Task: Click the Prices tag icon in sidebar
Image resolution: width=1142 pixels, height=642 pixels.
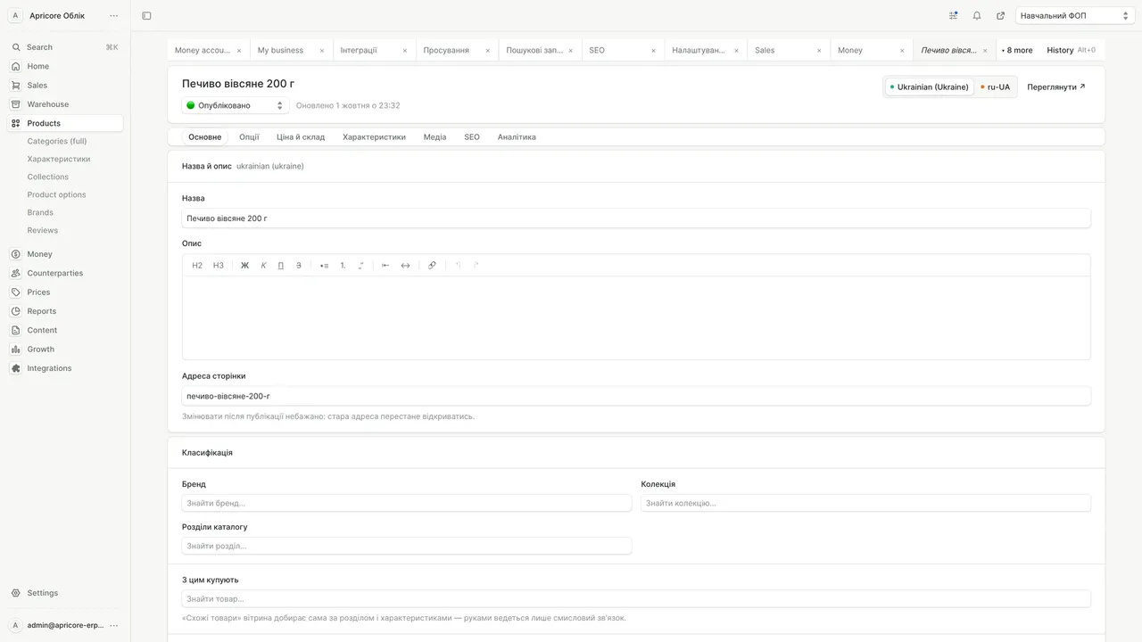Action: tap(16, 292)
